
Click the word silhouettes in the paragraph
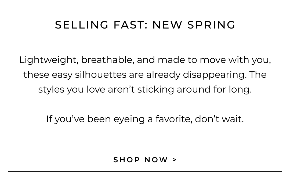tap(100, 75)
